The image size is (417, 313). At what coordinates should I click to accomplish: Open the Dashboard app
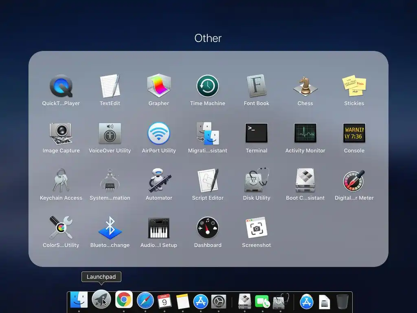208,227
